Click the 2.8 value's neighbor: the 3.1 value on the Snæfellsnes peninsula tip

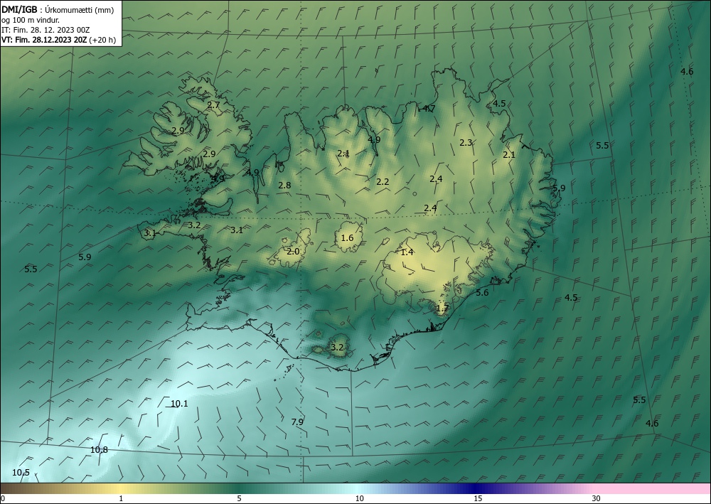tap(150, 233)
